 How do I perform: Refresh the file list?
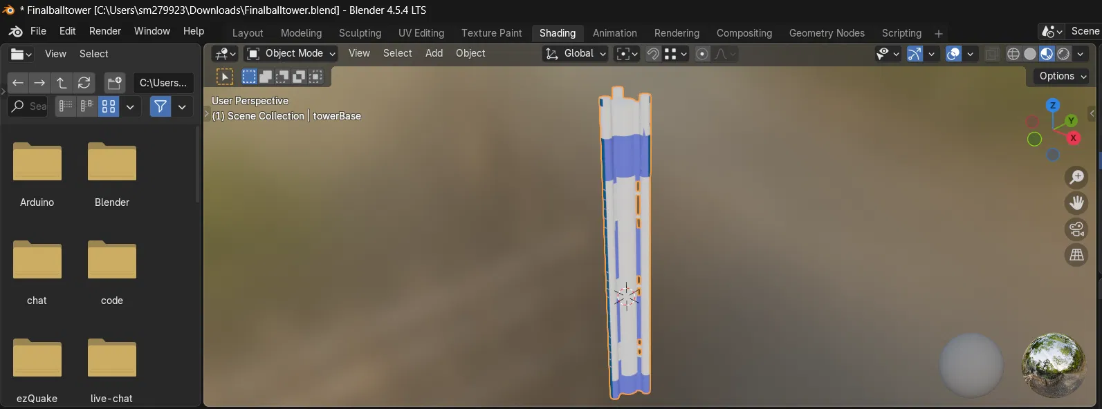[84, 83]
